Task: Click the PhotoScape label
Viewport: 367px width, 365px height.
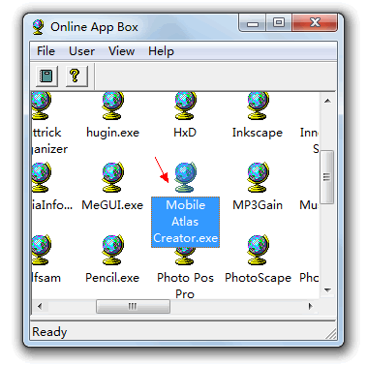Action: pos(258,278)
